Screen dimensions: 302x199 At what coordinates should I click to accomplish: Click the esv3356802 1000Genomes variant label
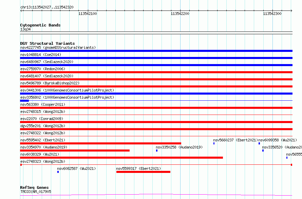[x=67, y=97]
